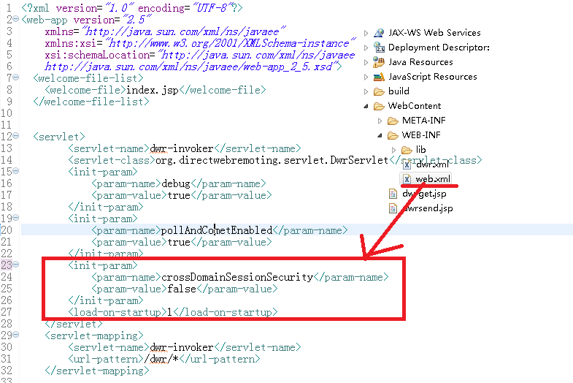The image size is (573, 383).
Task: Click the UTF-8 encoding value
Action: click(214, 8)
